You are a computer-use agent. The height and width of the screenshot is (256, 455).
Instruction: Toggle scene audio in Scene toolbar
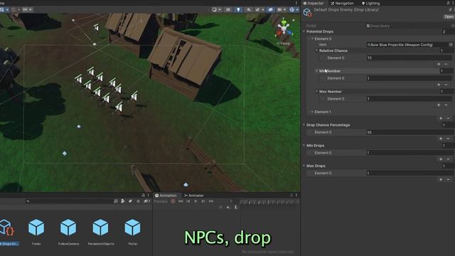[248, 9]
